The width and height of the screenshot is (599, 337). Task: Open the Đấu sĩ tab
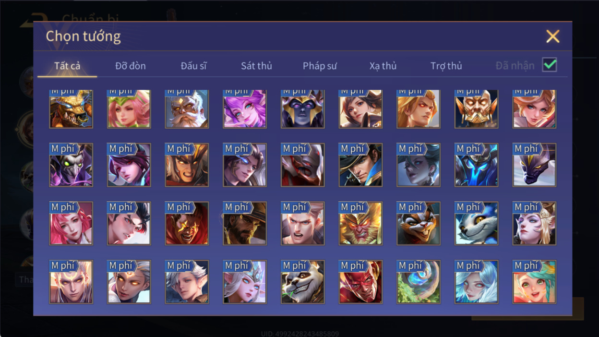(193, 66)
